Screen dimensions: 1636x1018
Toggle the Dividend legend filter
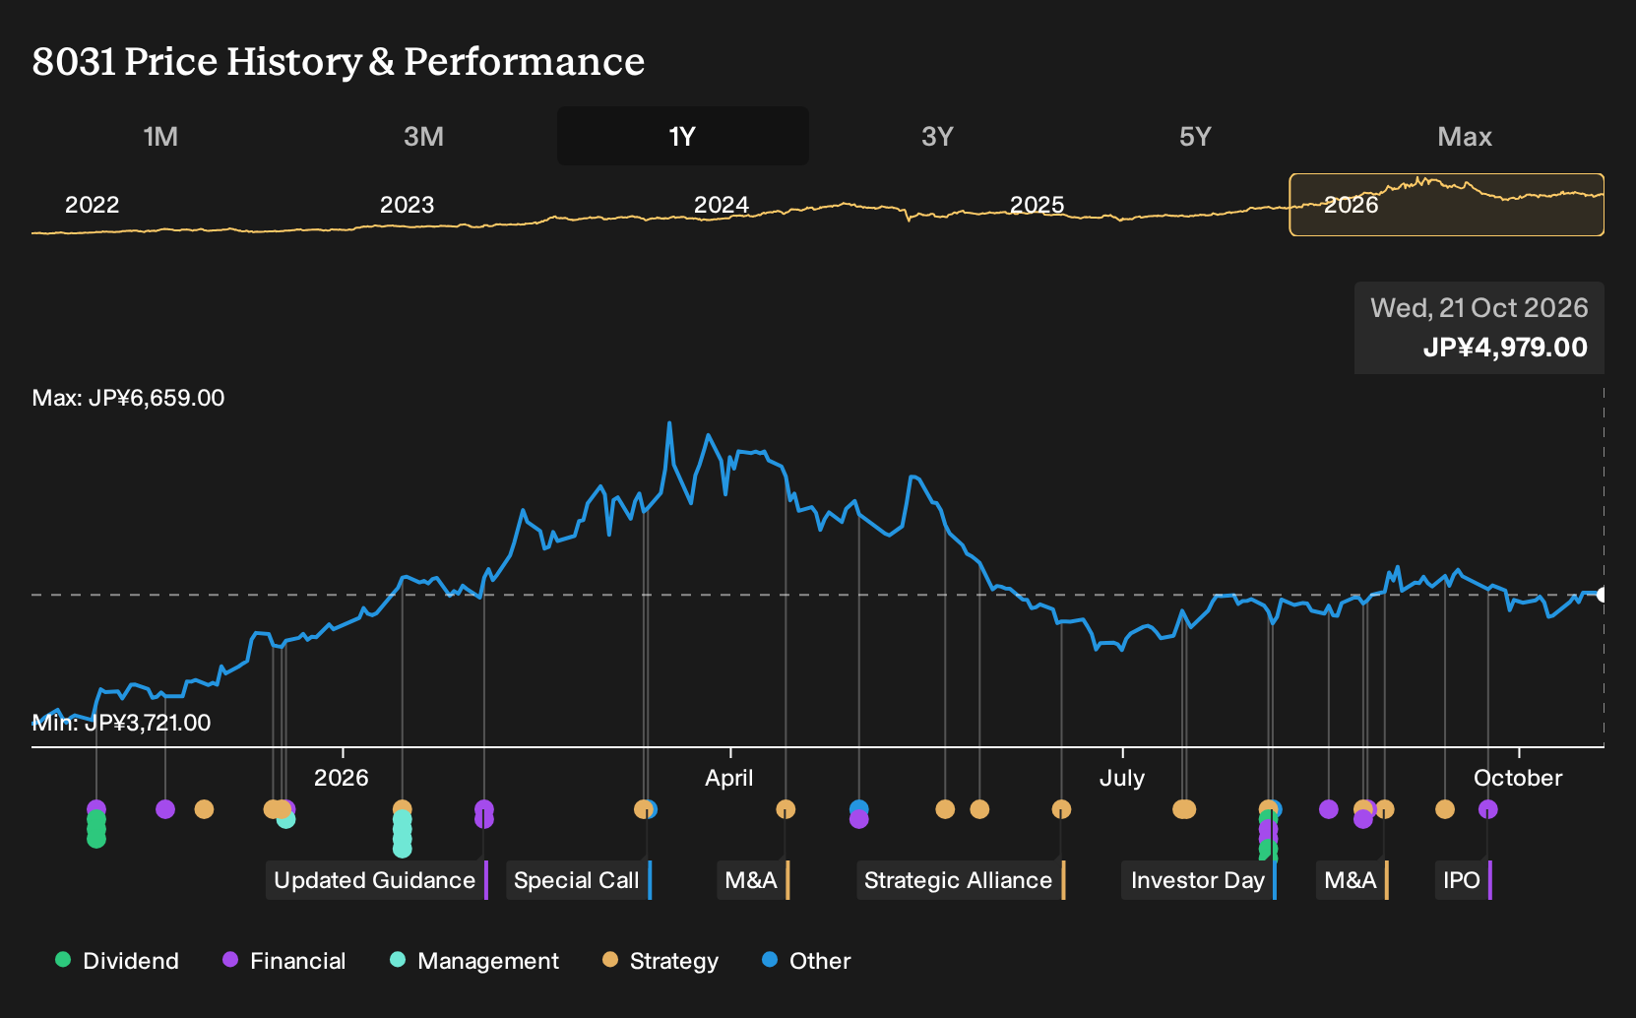pos(117,961)
